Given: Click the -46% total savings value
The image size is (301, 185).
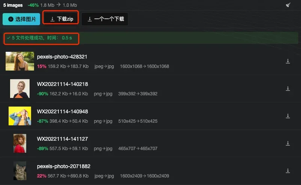Looking at the screenshot, I should (x=33, y=5).
